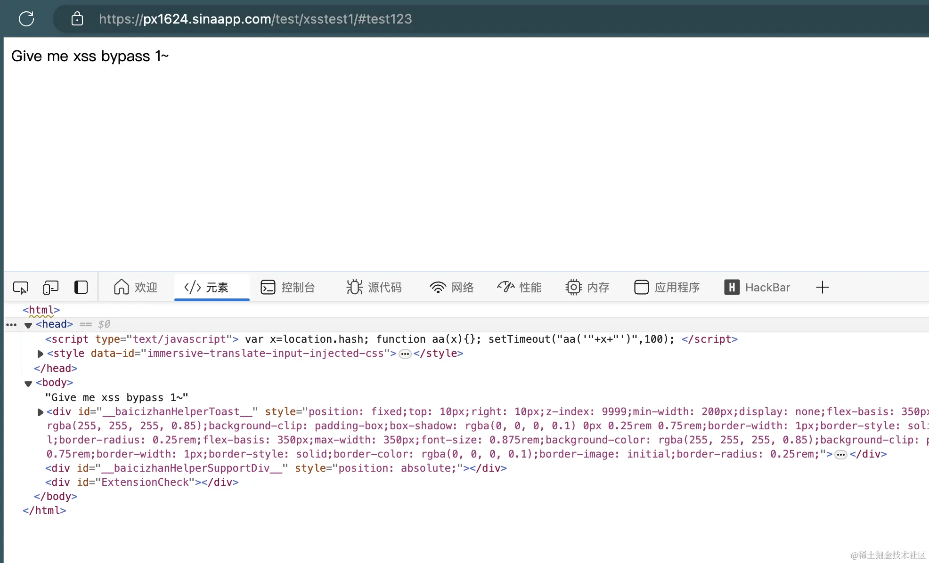Image resolution: width=929 pixels, height=563 pixels.
Task: Open the 性能 performance panel
Action: point(519,287)
